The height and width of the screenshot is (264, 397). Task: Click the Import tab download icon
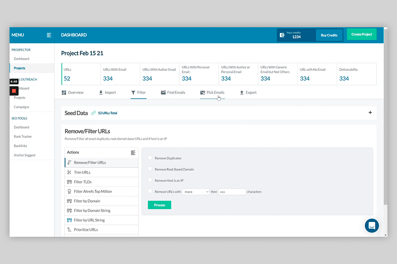click(101, 92)
